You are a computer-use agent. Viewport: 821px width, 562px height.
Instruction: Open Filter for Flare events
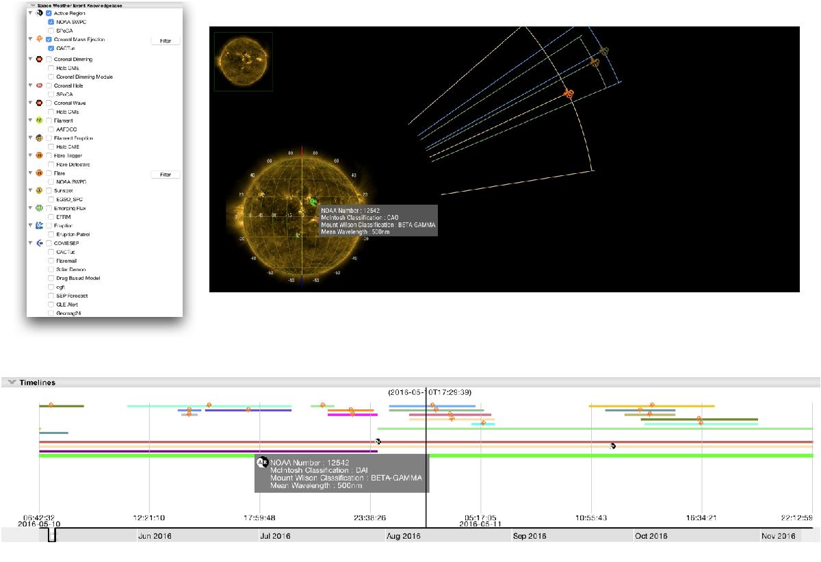[x=165, y=175]
